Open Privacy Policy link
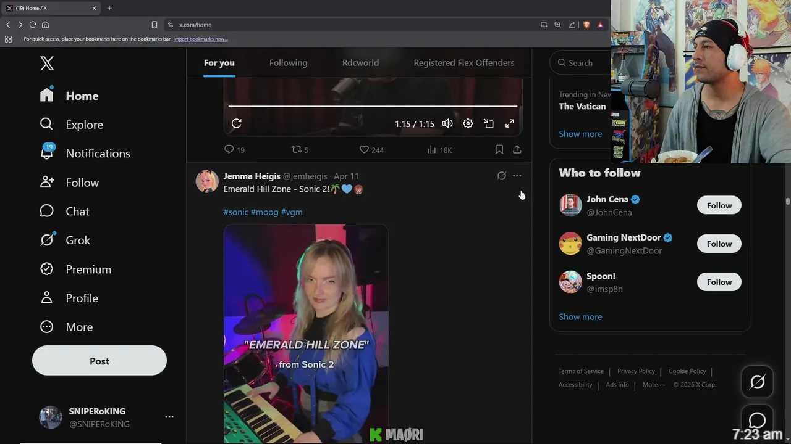The height and width of the screenshot is (444, 791). [636, 371]
